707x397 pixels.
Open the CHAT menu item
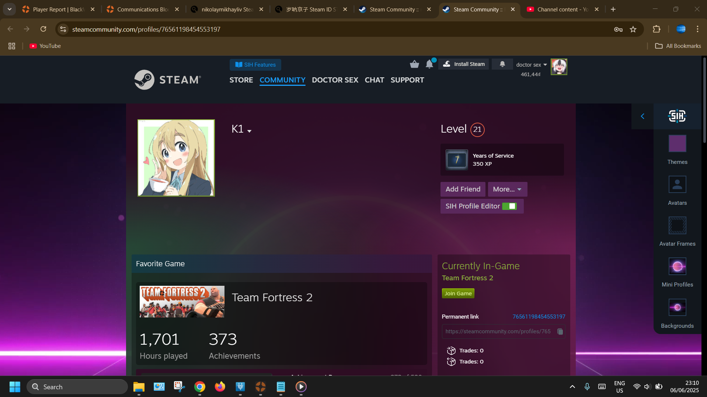coord(374,80)
